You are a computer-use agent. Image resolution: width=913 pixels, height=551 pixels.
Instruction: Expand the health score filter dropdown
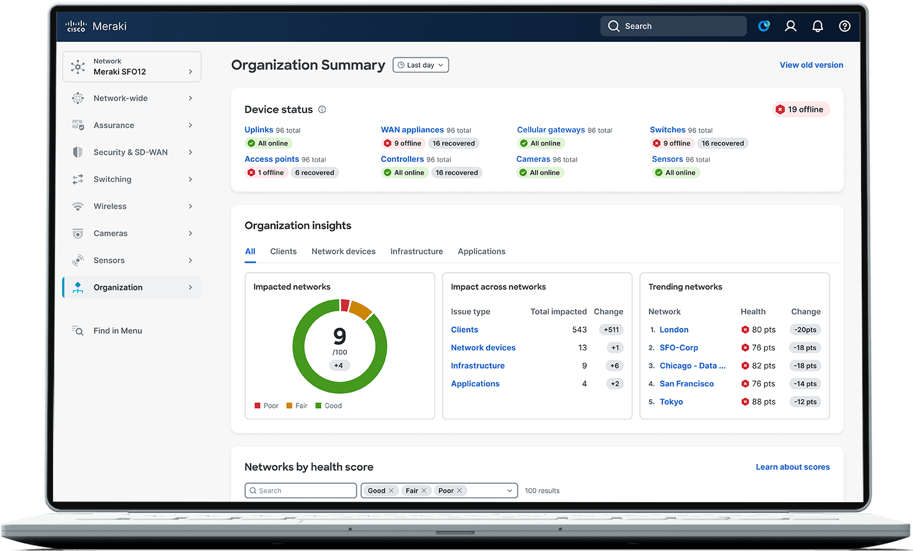point(509,490)
